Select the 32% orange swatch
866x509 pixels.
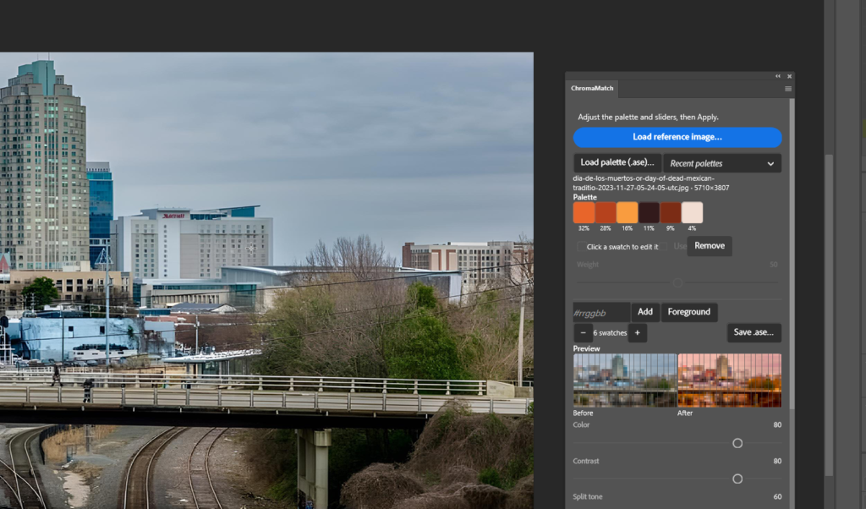point(584,212)
